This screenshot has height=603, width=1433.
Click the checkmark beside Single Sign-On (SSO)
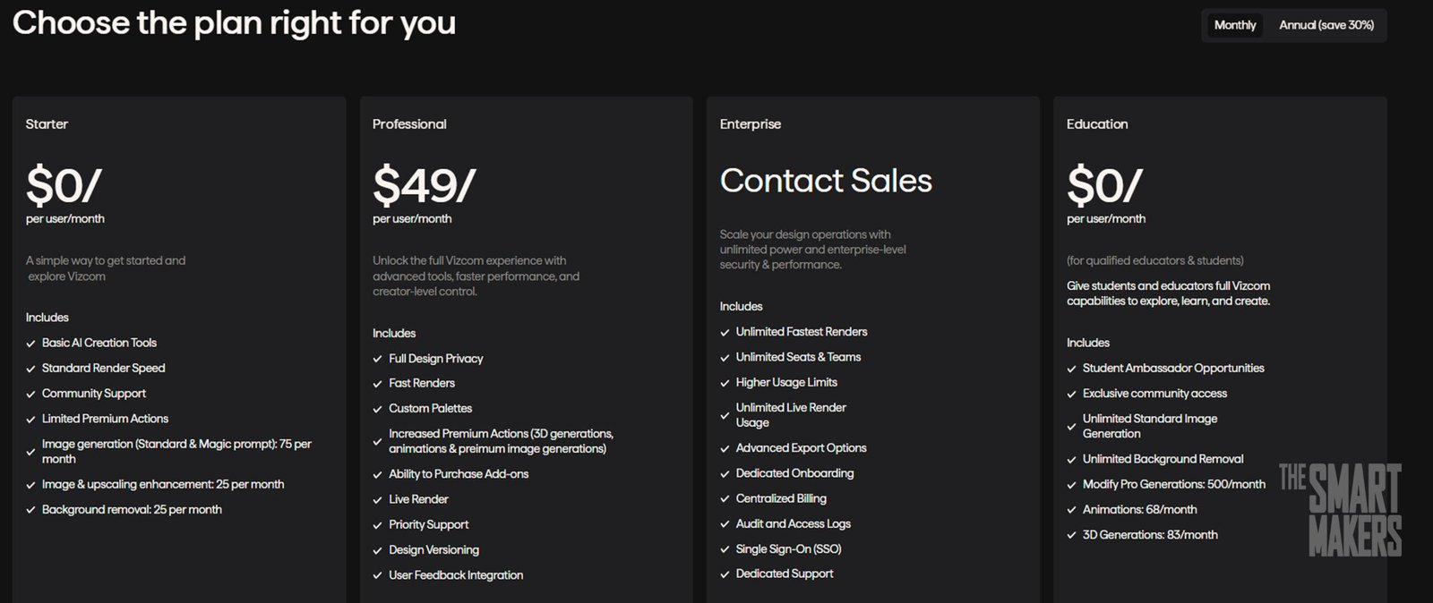(724, 548)
